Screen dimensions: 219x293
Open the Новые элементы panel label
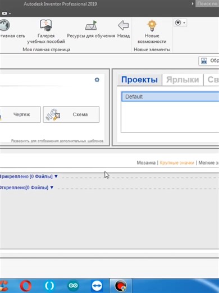(152, 50)
